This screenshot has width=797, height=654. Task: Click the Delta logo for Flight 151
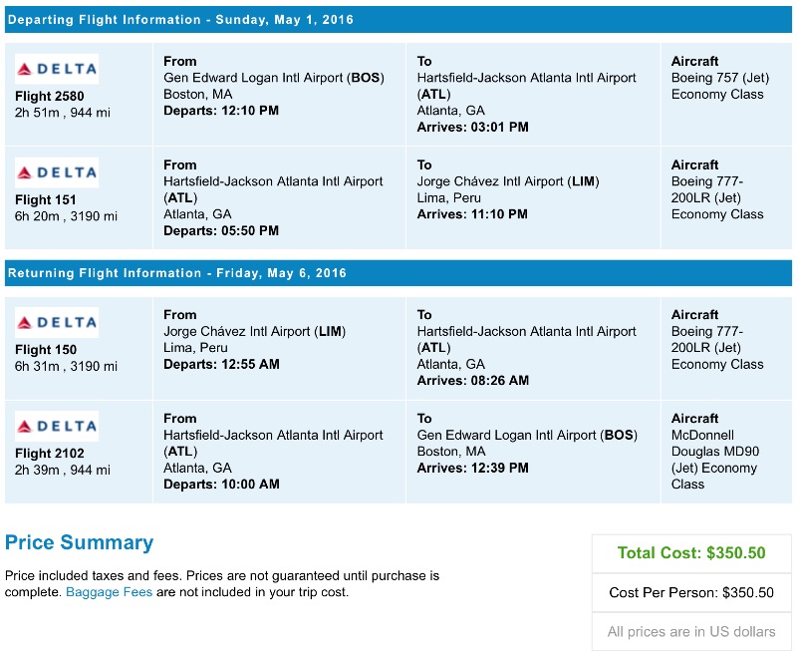tap(55, 171)
